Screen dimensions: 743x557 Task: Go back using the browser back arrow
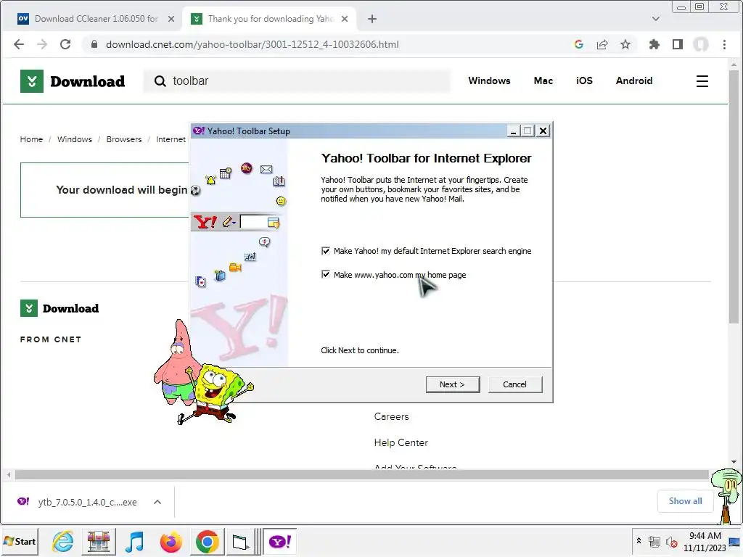pyautogui.click(x=18, y=44)
